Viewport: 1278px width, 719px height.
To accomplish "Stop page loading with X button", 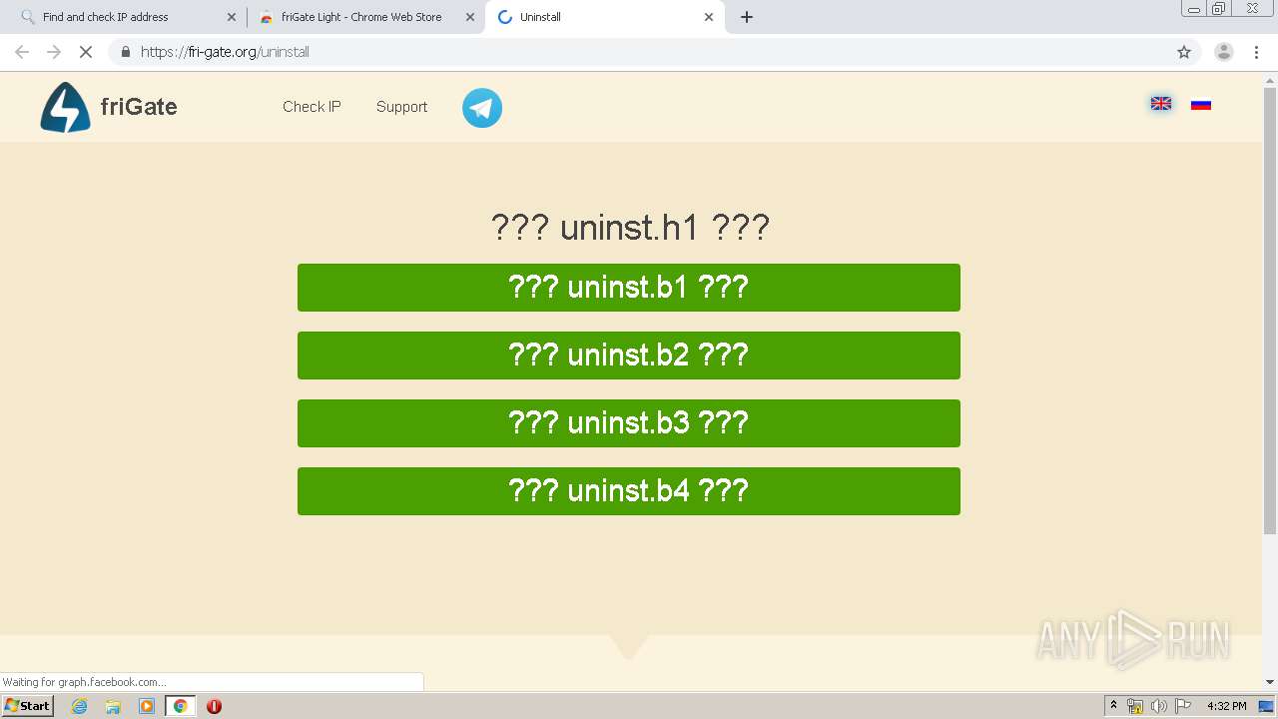I will click(x=86, y=52).
